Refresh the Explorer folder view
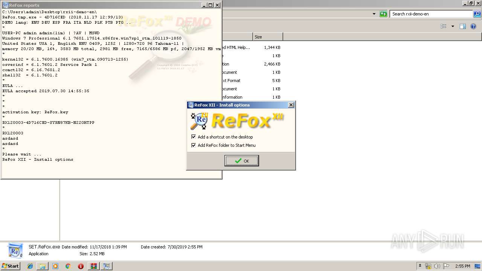Screen dimensions: 482x271 pos(383,14)
